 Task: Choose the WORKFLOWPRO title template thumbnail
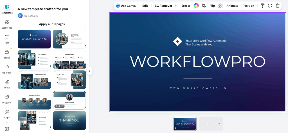[x=34, y=39]
